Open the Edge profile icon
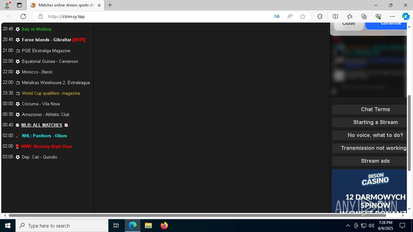This screenshot has height=232, width=413. tap(7, 5)
